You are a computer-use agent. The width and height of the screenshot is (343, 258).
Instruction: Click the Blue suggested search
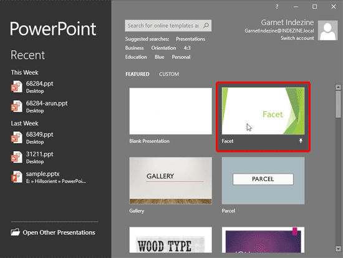[x=159, y=57]
